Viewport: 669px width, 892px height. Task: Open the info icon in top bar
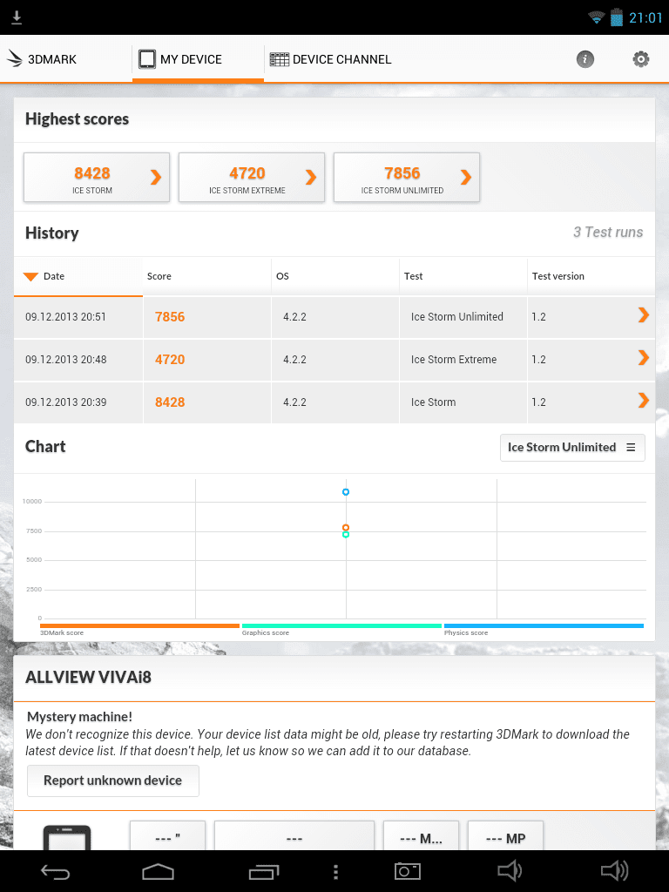click(x=585, y=59)
